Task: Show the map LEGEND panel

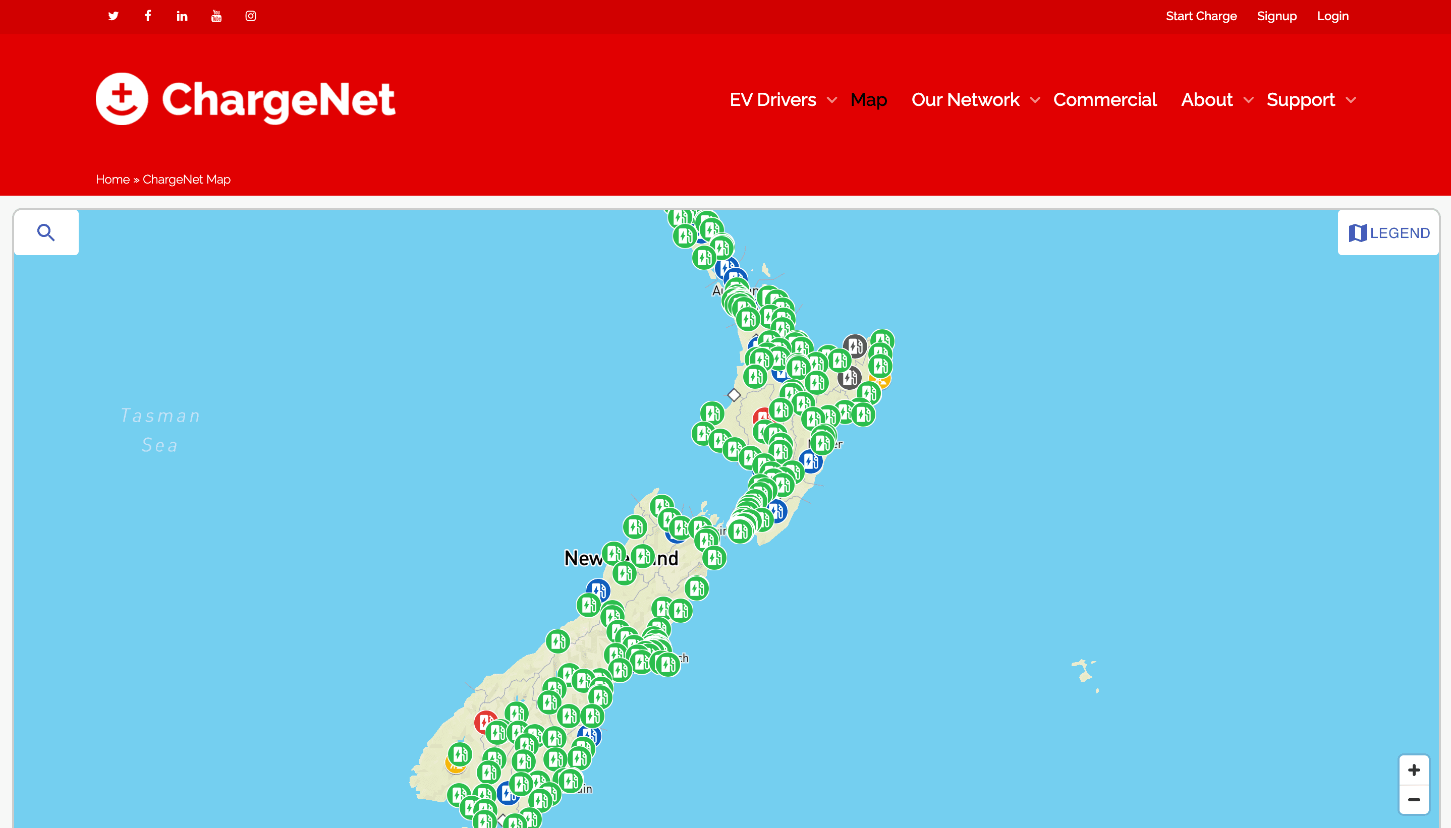Action: pos(1388,232)
